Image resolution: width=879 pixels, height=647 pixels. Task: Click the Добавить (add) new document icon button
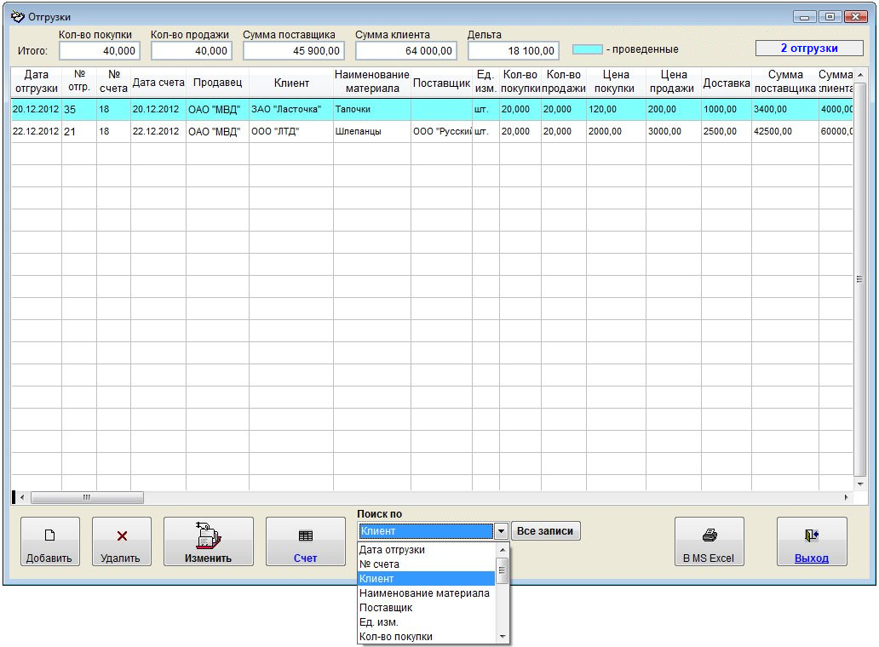click(x=49, y=541)
